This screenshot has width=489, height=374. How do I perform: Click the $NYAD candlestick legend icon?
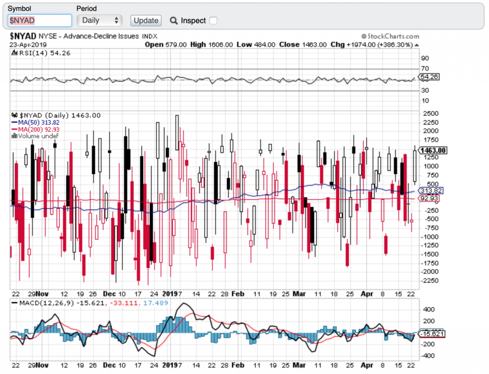13,115
